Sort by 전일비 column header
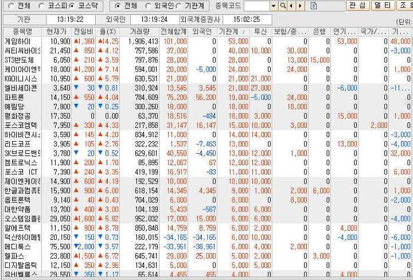The width and height of the screenshot is (413, 280). 83,32
